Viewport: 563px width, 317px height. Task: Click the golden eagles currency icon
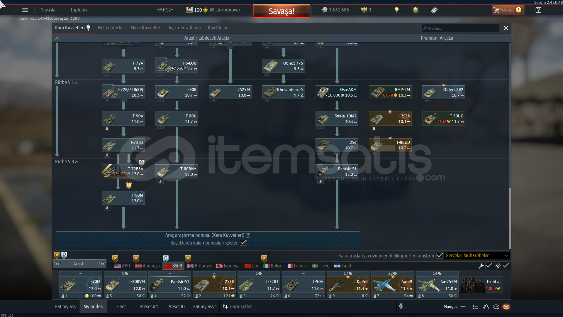tap(364, 10)
